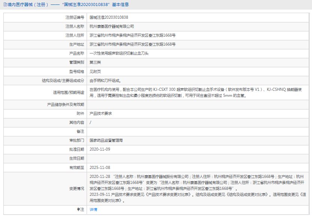Click the bullet icon beside the 注 label
Viewport: 312px width, 216px height.
click(78, 209)
